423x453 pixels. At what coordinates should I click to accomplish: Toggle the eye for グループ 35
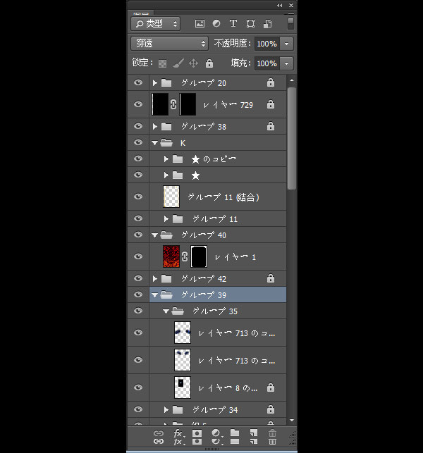[x=138, y=311]
